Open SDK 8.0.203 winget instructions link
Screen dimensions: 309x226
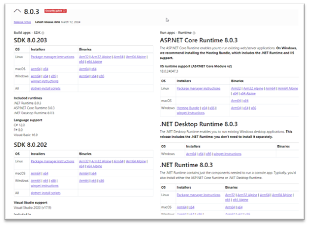(x=45, y=81)
